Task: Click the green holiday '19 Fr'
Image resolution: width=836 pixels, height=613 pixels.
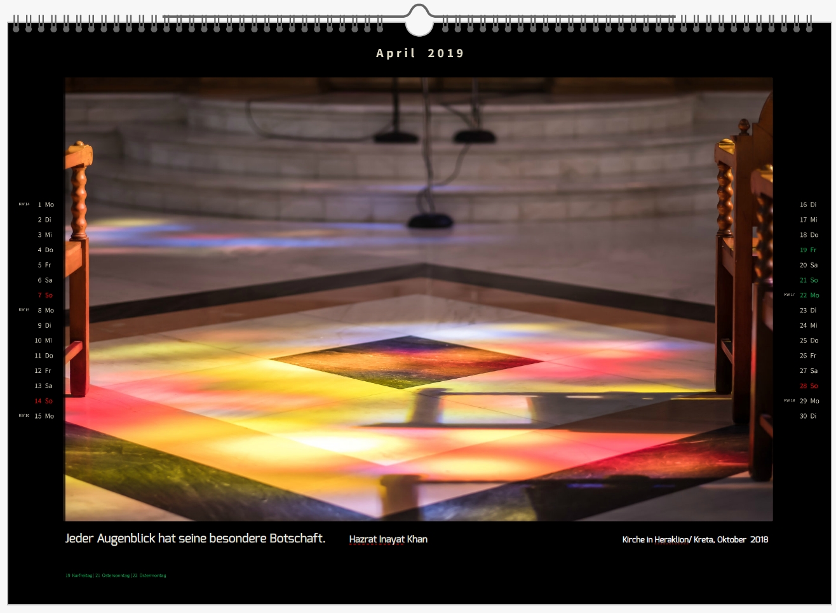Action: click(808, 250)
